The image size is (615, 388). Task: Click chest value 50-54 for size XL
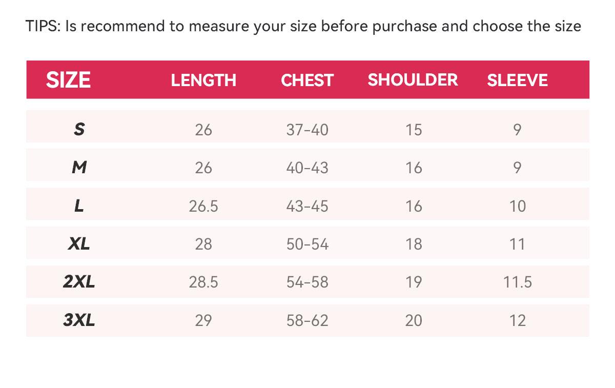pyautogui.click(x=307, y=244)
